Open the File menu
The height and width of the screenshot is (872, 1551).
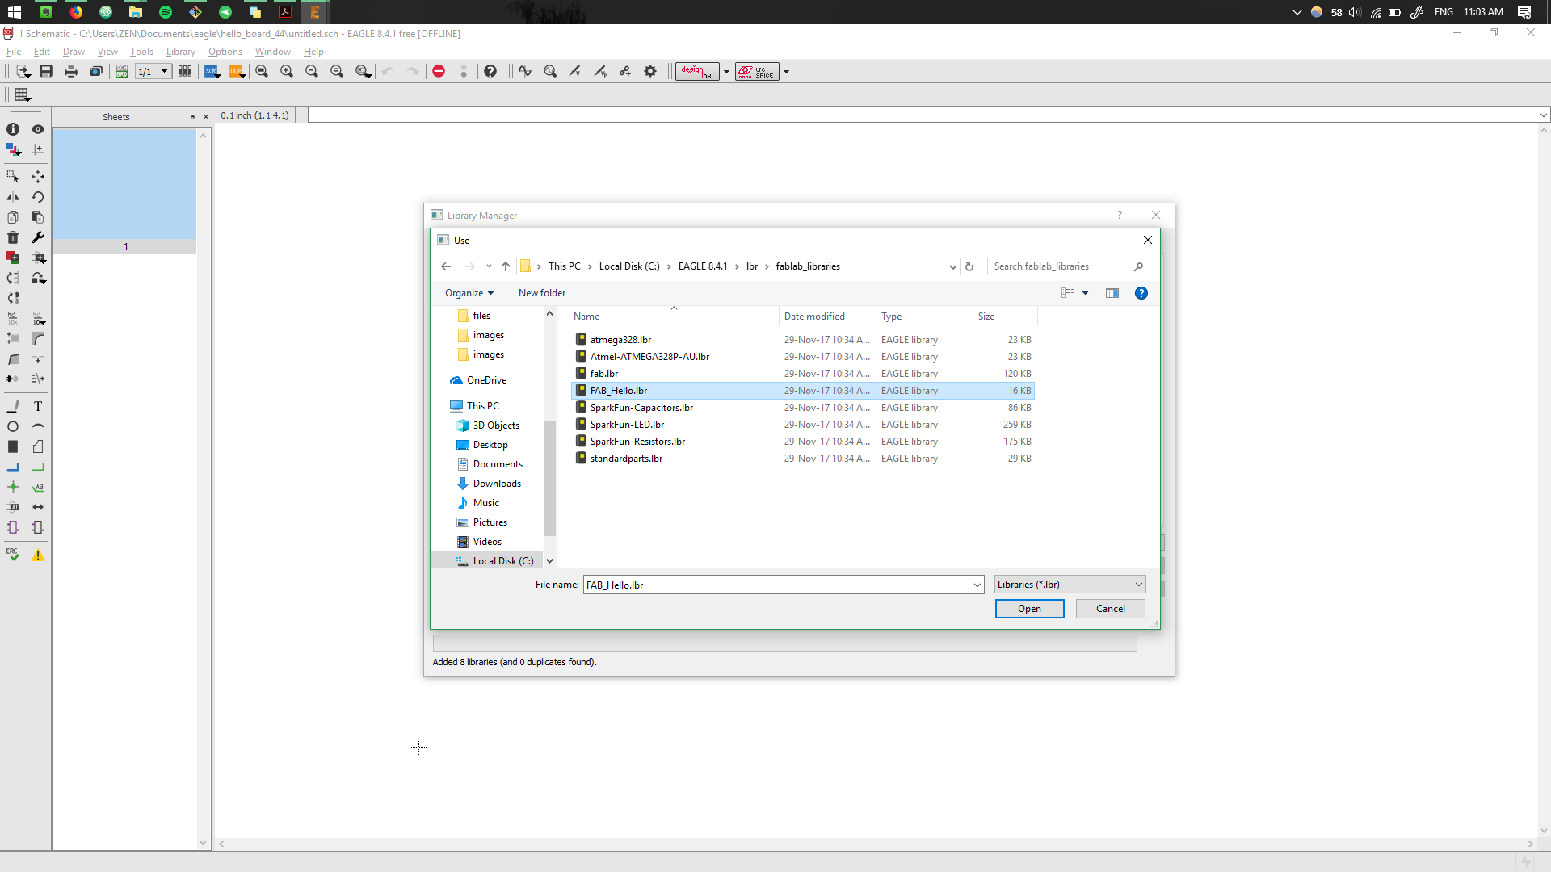pos(14,52)
